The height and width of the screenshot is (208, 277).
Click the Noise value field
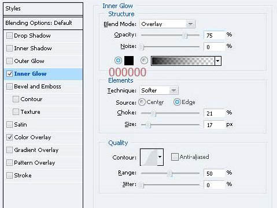(x=214, y=47)
